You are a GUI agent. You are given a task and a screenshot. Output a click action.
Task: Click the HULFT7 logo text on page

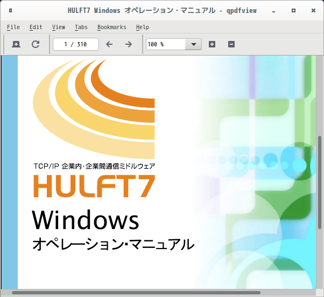(x=94, y=186)
